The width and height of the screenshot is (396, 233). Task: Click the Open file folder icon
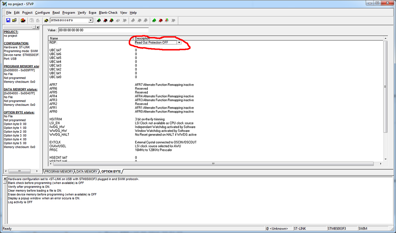click(15, 20)
